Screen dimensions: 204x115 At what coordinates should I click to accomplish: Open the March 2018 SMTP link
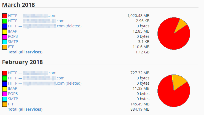point(13,42)
